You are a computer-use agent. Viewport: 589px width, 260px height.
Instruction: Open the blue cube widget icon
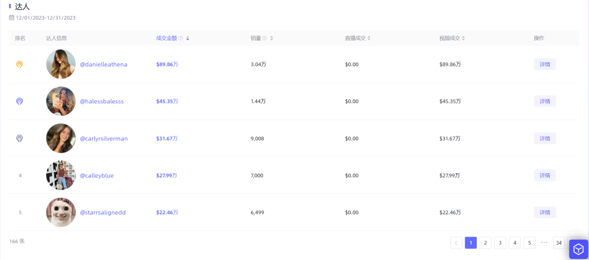point(579,249)
